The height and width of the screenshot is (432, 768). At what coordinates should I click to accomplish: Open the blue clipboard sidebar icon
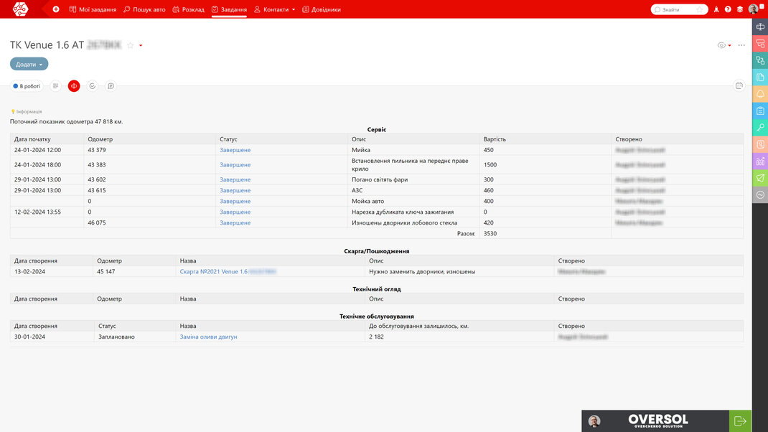tap(760, 111)
